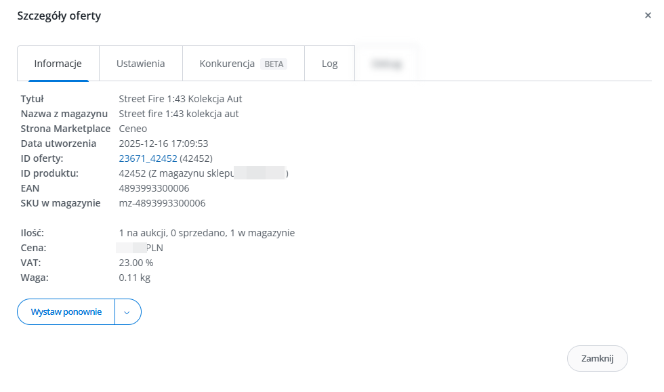Open the Ustawienia tab
Viewport: 664px width, 392px height.
pyautogui.click(x=140, y=64)
